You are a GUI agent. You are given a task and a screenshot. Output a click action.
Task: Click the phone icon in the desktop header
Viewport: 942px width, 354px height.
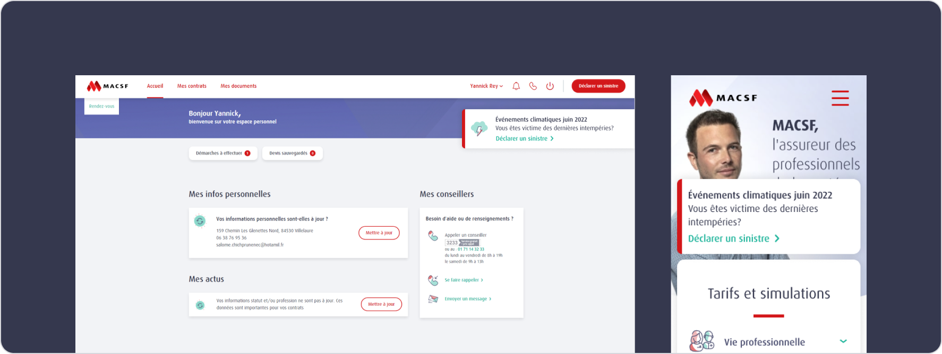pos(533,86)
